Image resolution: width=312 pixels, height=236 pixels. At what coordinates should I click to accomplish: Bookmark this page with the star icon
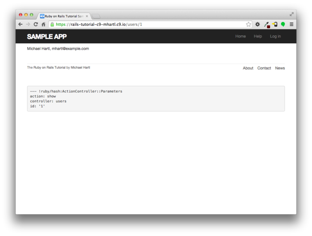[249, 25]
